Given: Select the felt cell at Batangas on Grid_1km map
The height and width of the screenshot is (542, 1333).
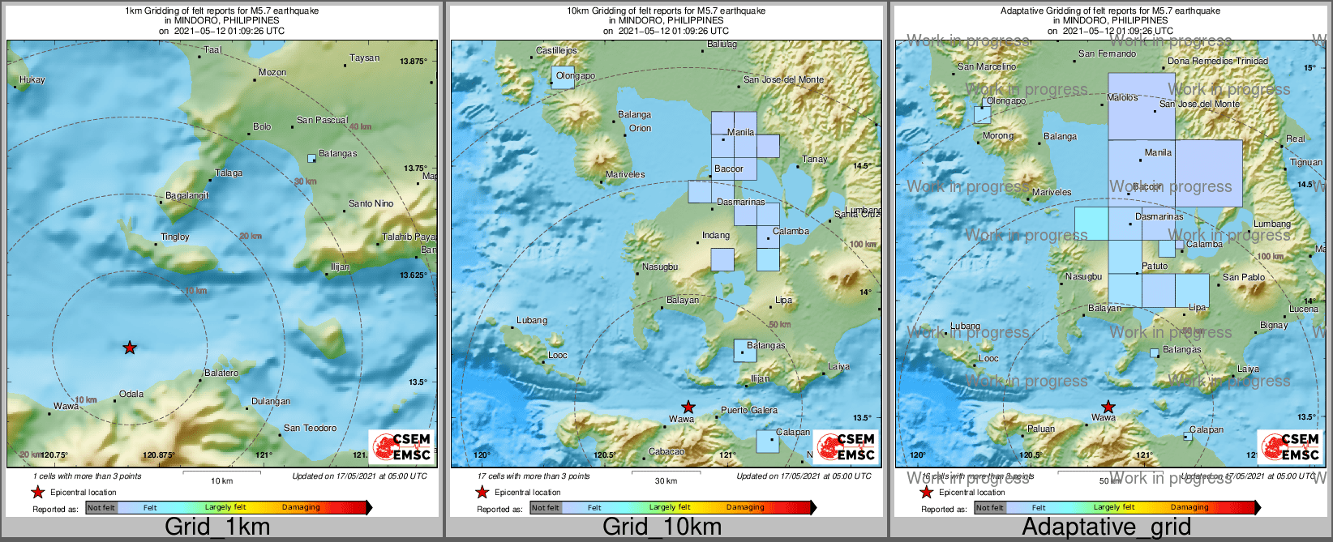Looking at the screenshot, I should (311, 158).
